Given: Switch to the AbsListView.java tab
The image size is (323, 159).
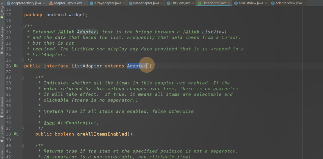Looking at the screenshot, I should coord(250,3).
